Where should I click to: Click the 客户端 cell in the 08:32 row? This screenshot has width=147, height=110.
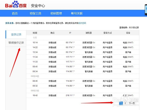click(x=128, y=86)
